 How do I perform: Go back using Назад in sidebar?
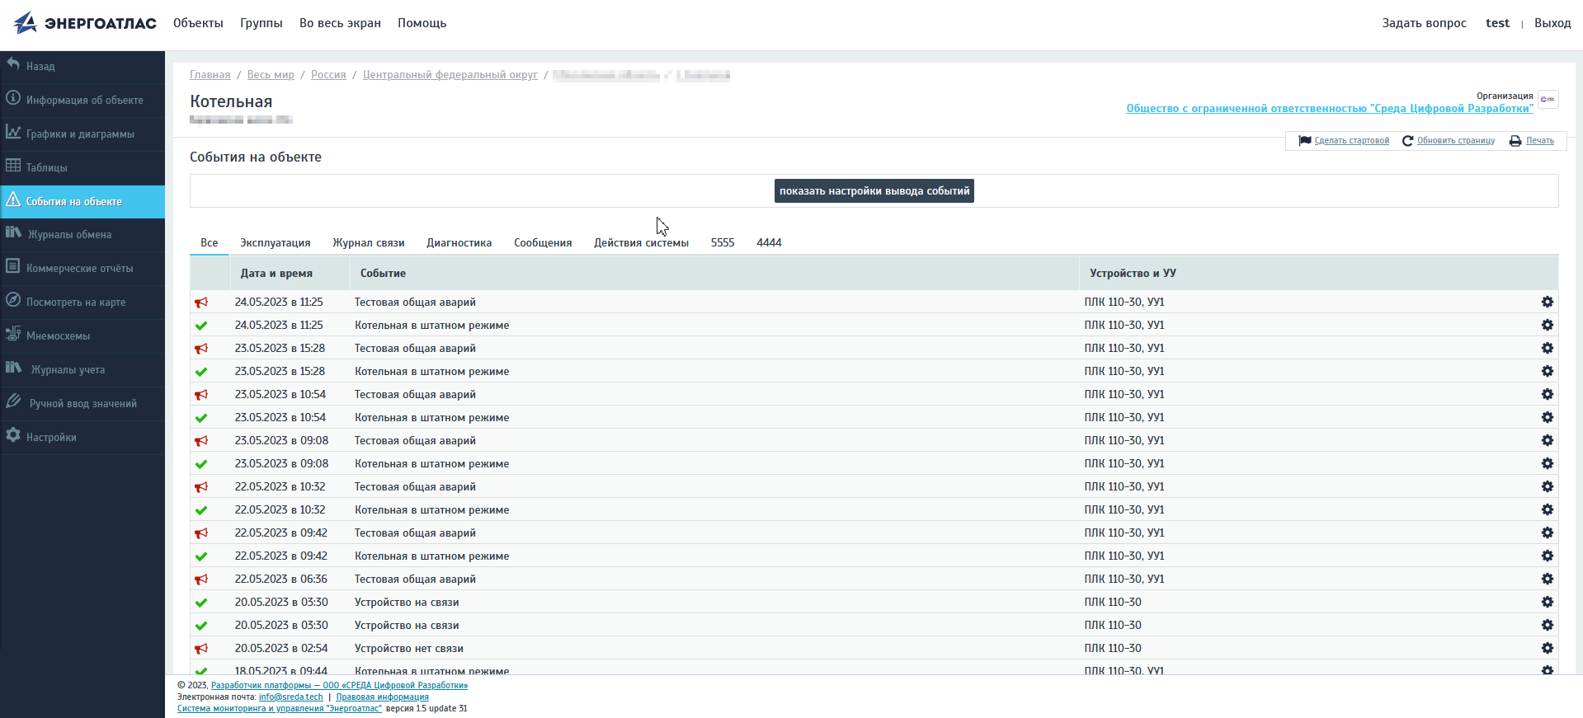pyautogui.click(x=40, y=66)
